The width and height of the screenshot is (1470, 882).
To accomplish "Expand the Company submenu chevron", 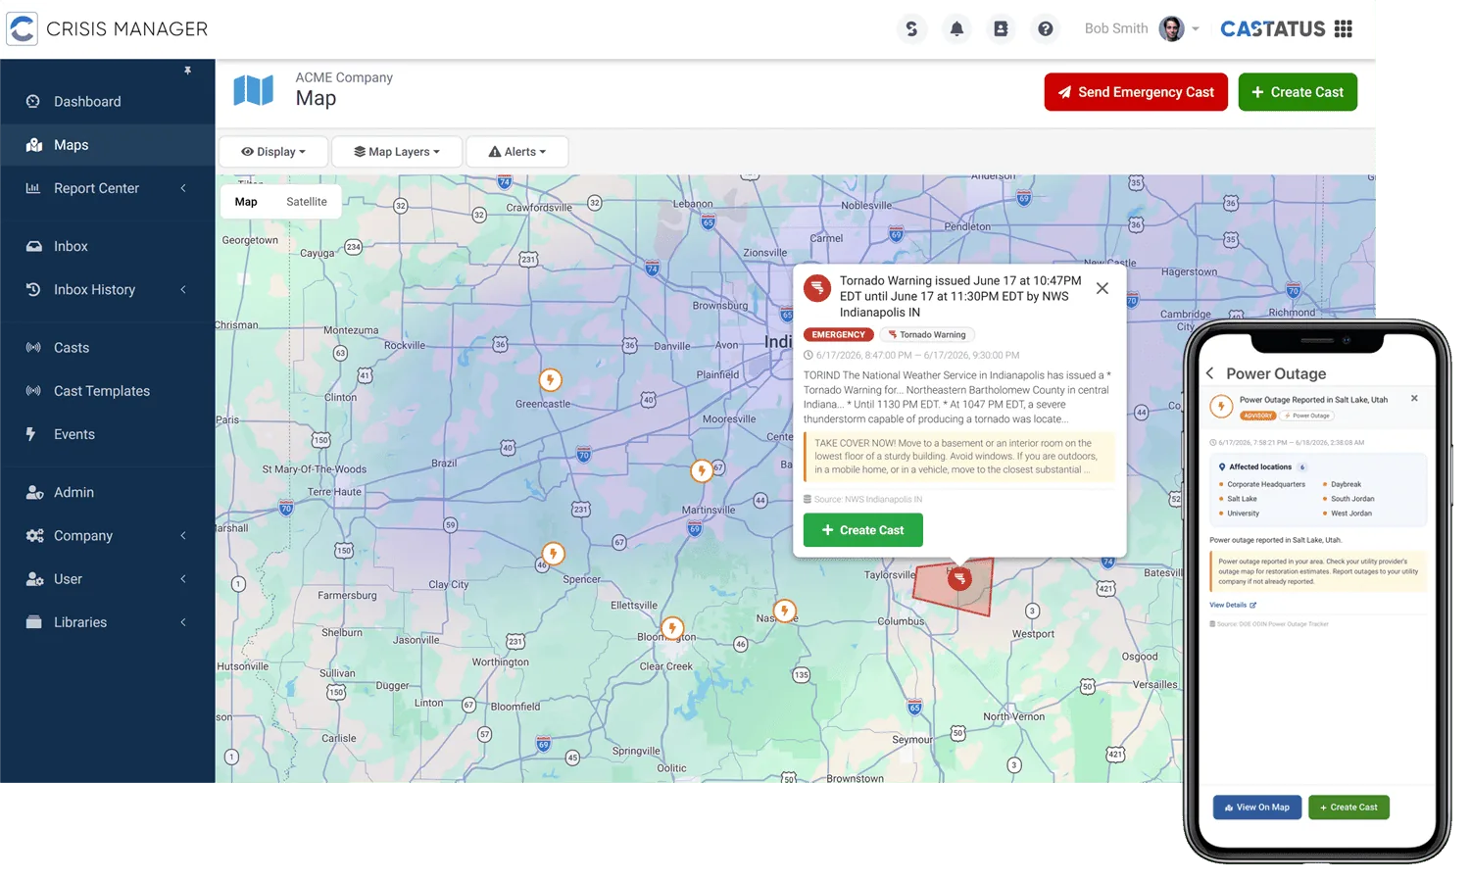I will tap(183, 536).
